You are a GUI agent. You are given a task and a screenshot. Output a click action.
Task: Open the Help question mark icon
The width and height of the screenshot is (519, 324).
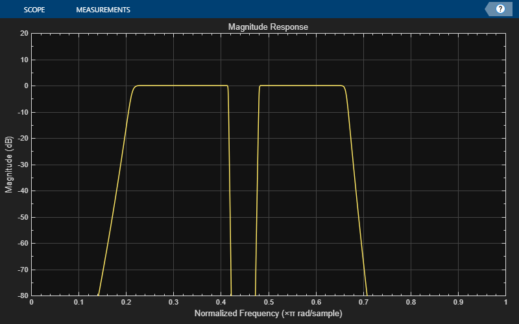click(500, 9)
